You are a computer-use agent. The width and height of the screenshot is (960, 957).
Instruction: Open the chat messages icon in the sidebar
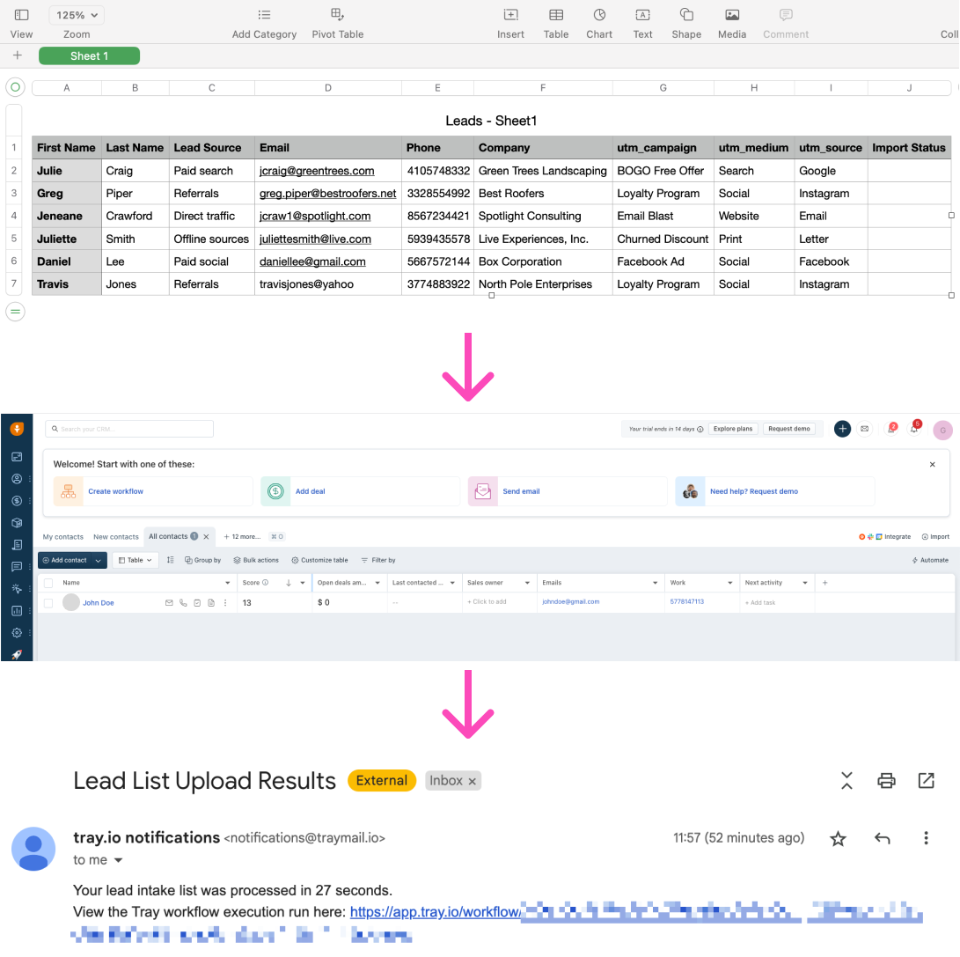coord(17,567)
